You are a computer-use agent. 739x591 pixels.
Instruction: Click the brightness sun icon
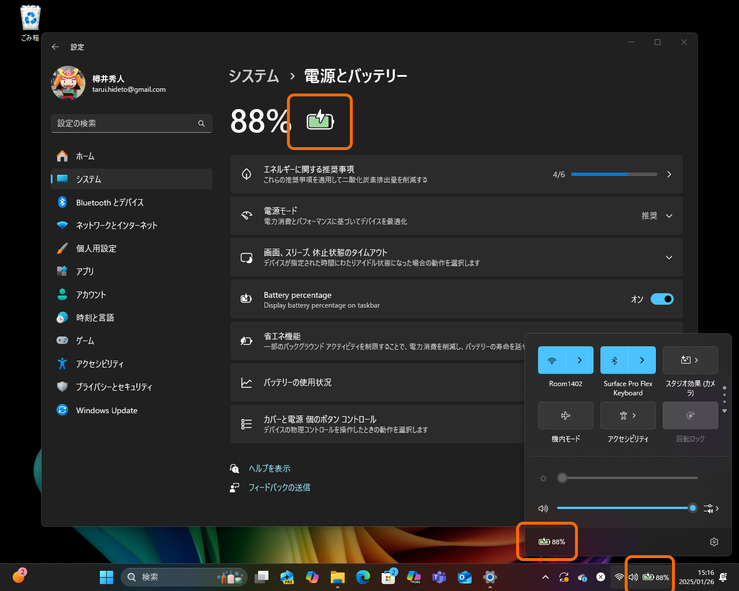coord(543,478)
